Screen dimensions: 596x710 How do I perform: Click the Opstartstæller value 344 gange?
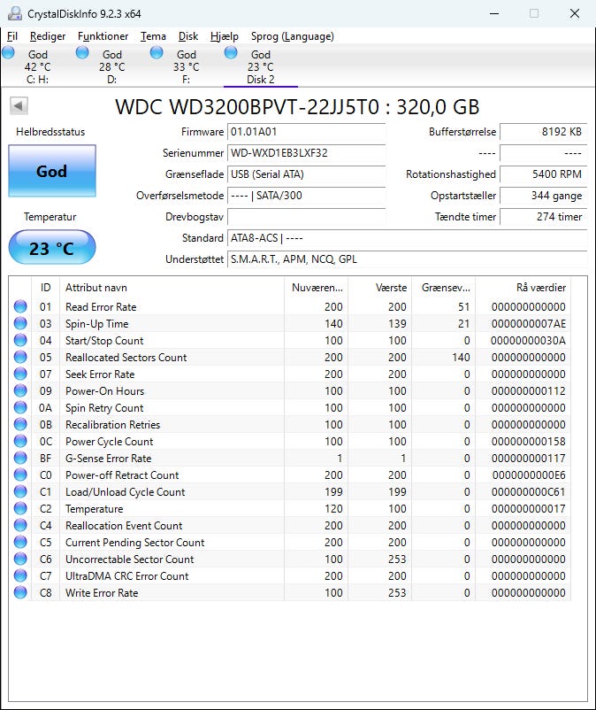pos(543,196)
